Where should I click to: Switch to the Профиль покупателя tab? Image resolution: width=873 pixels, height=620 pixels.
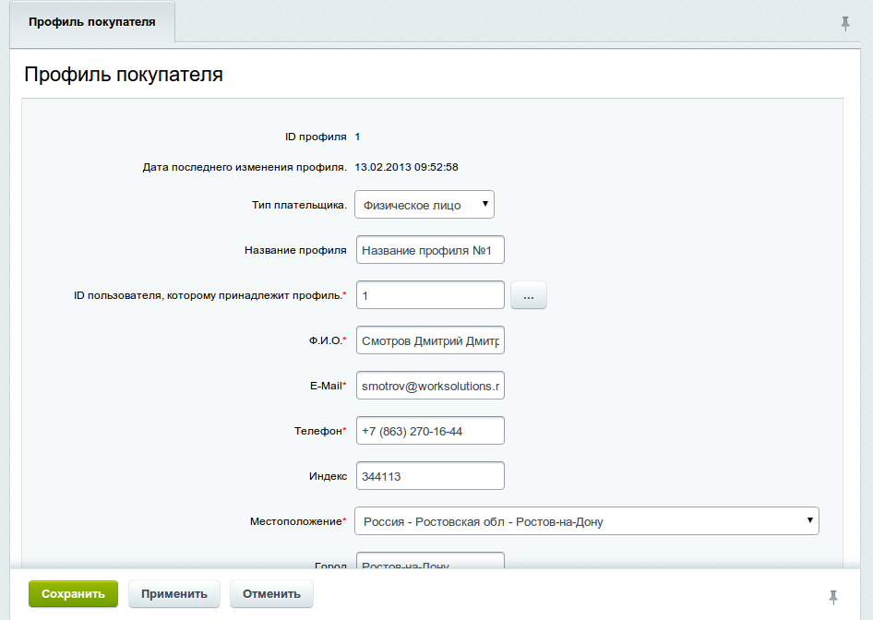tap(91, 21)
